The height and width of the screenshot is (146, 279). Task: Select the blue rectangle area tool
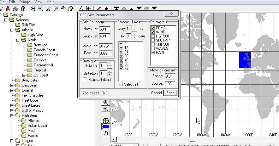point(106,127)
